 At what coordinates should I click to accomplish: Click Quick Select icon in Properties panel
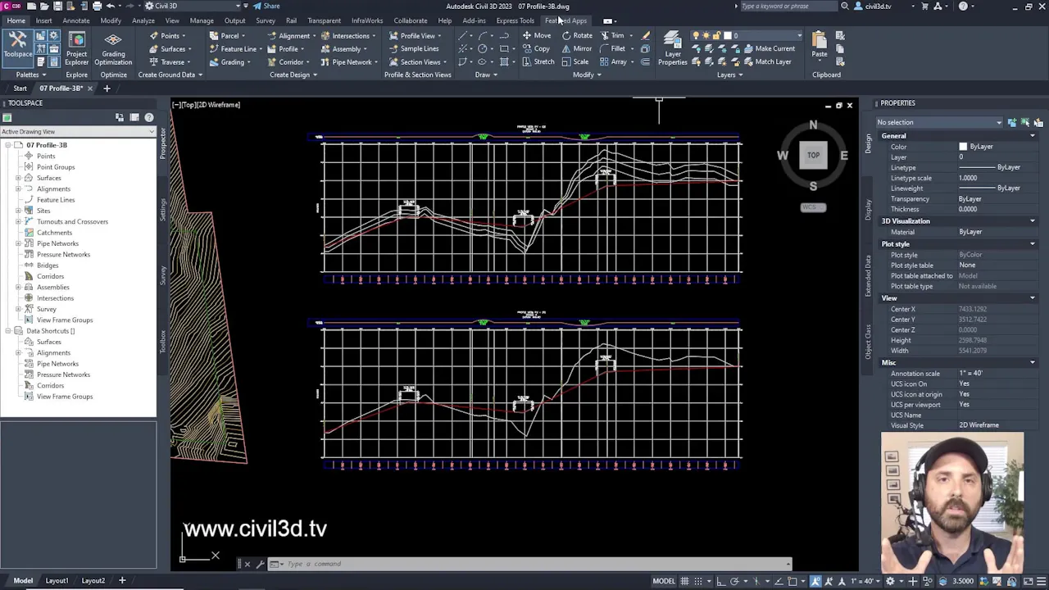[1038, 122]
